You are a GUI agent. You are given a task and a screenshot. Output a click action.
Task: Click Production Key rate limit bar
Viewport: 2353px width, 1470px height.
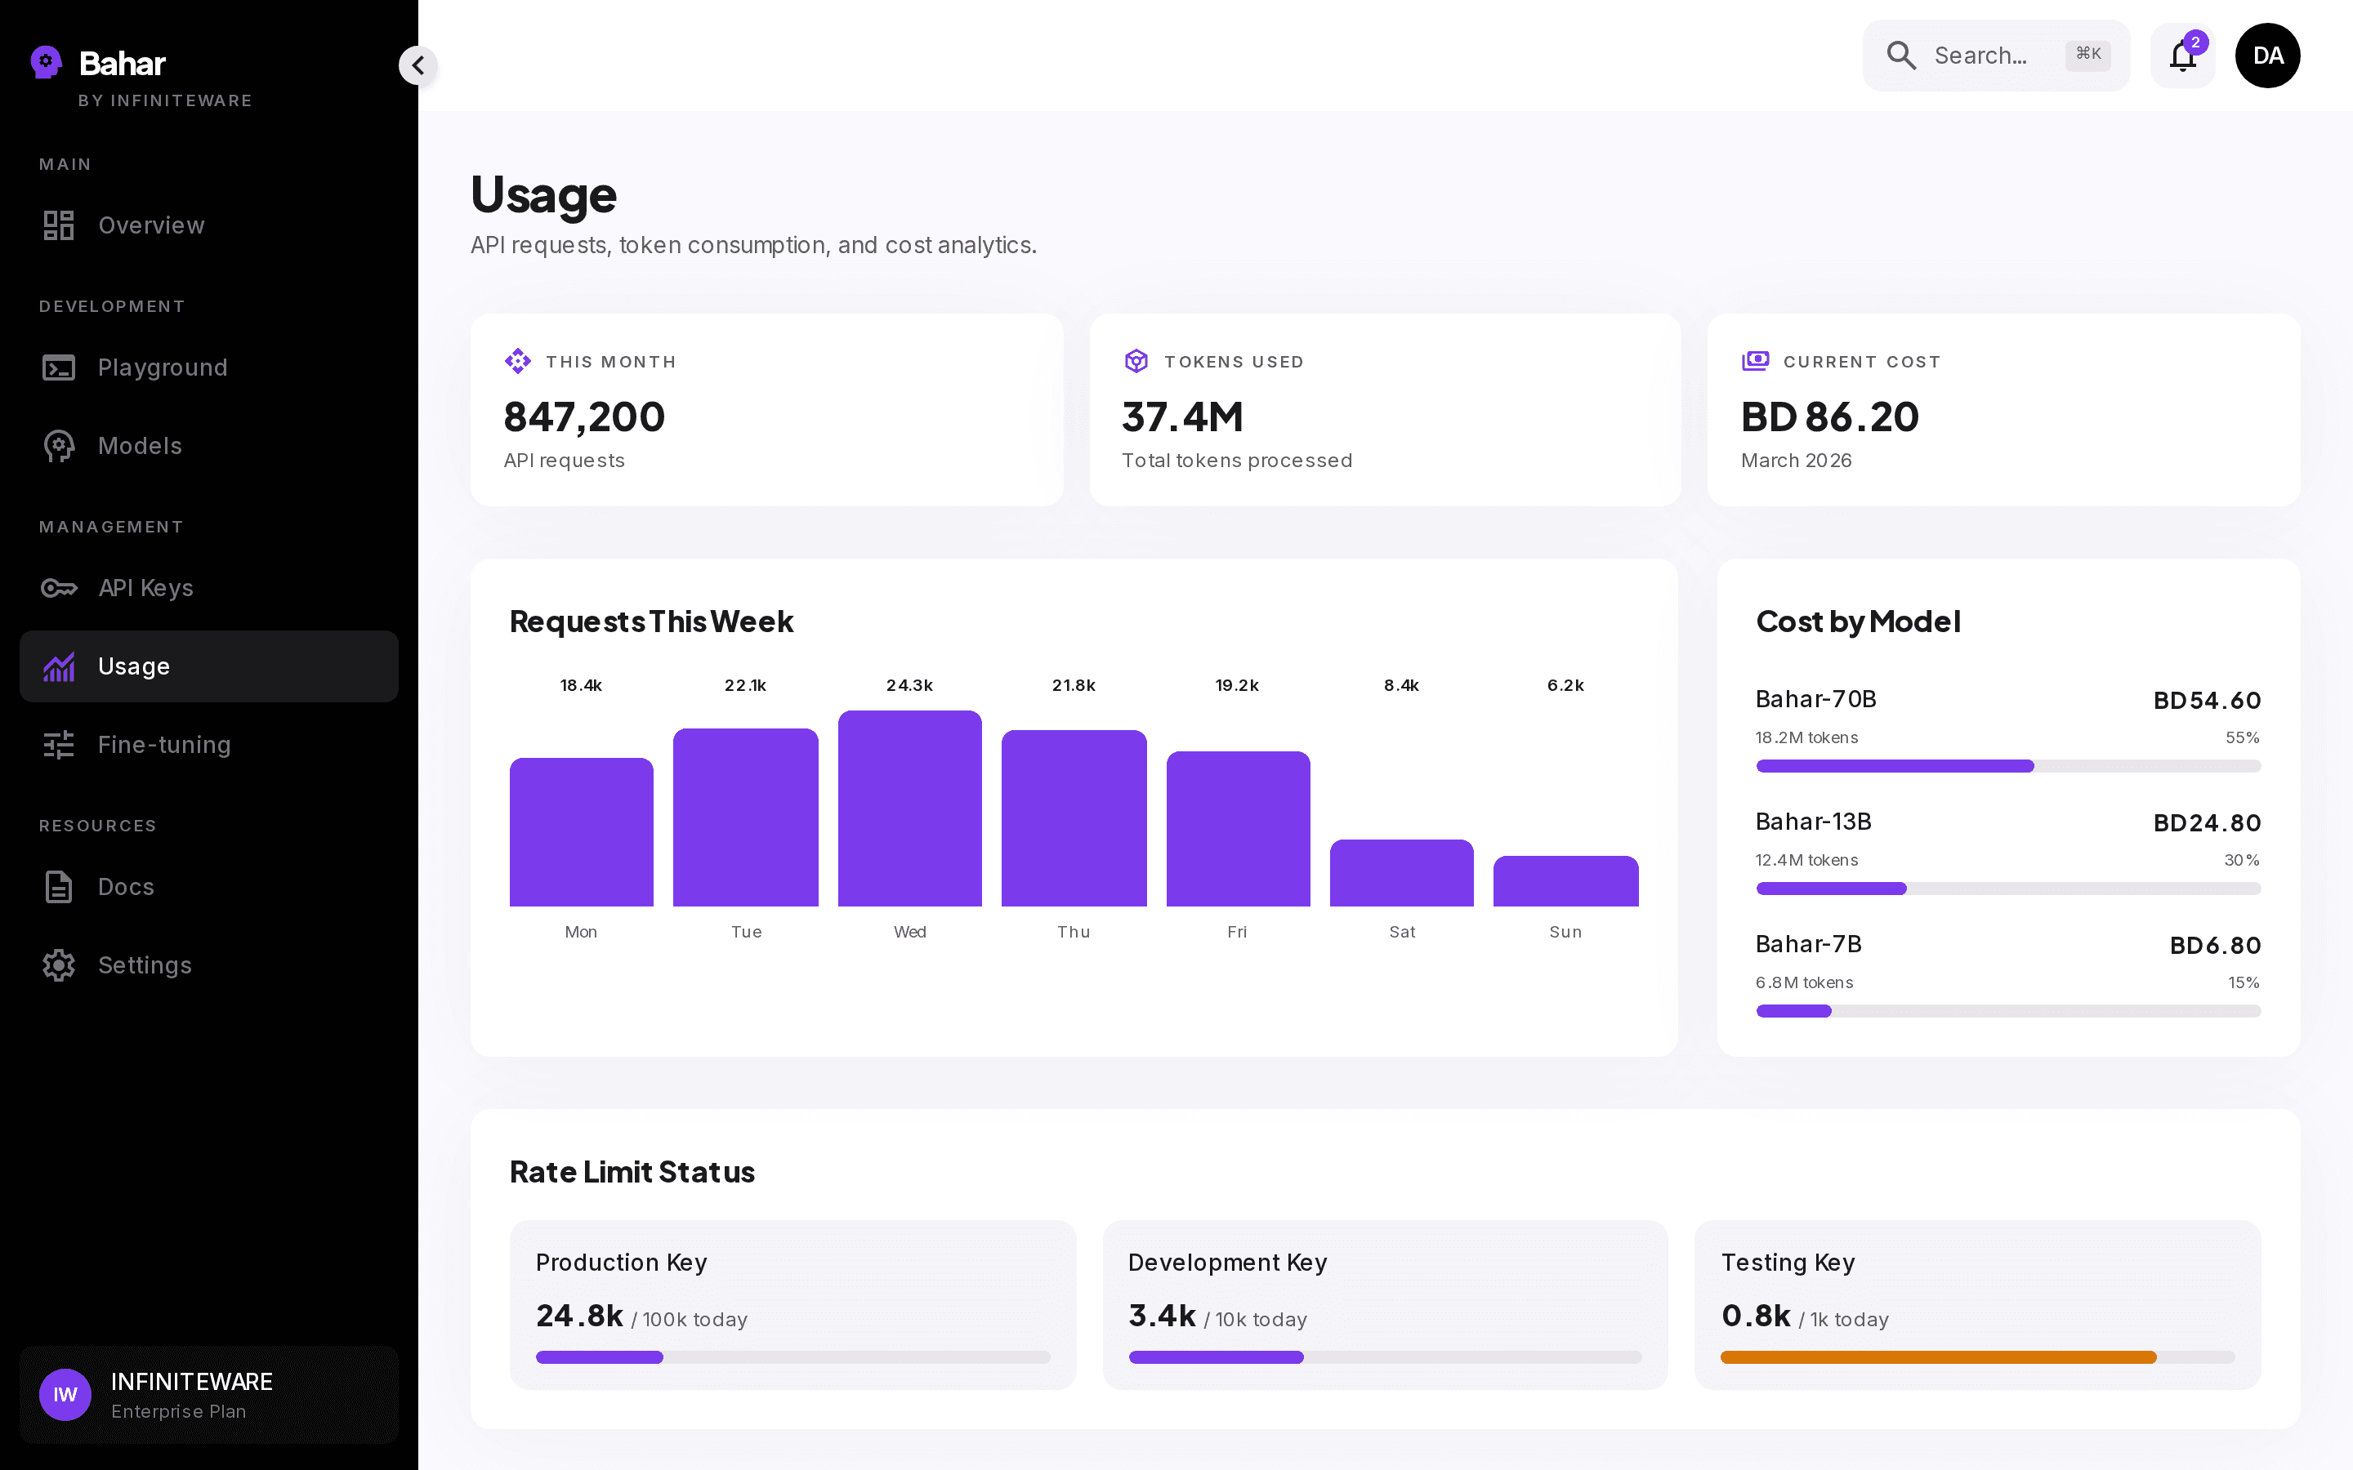[793, 1357]
